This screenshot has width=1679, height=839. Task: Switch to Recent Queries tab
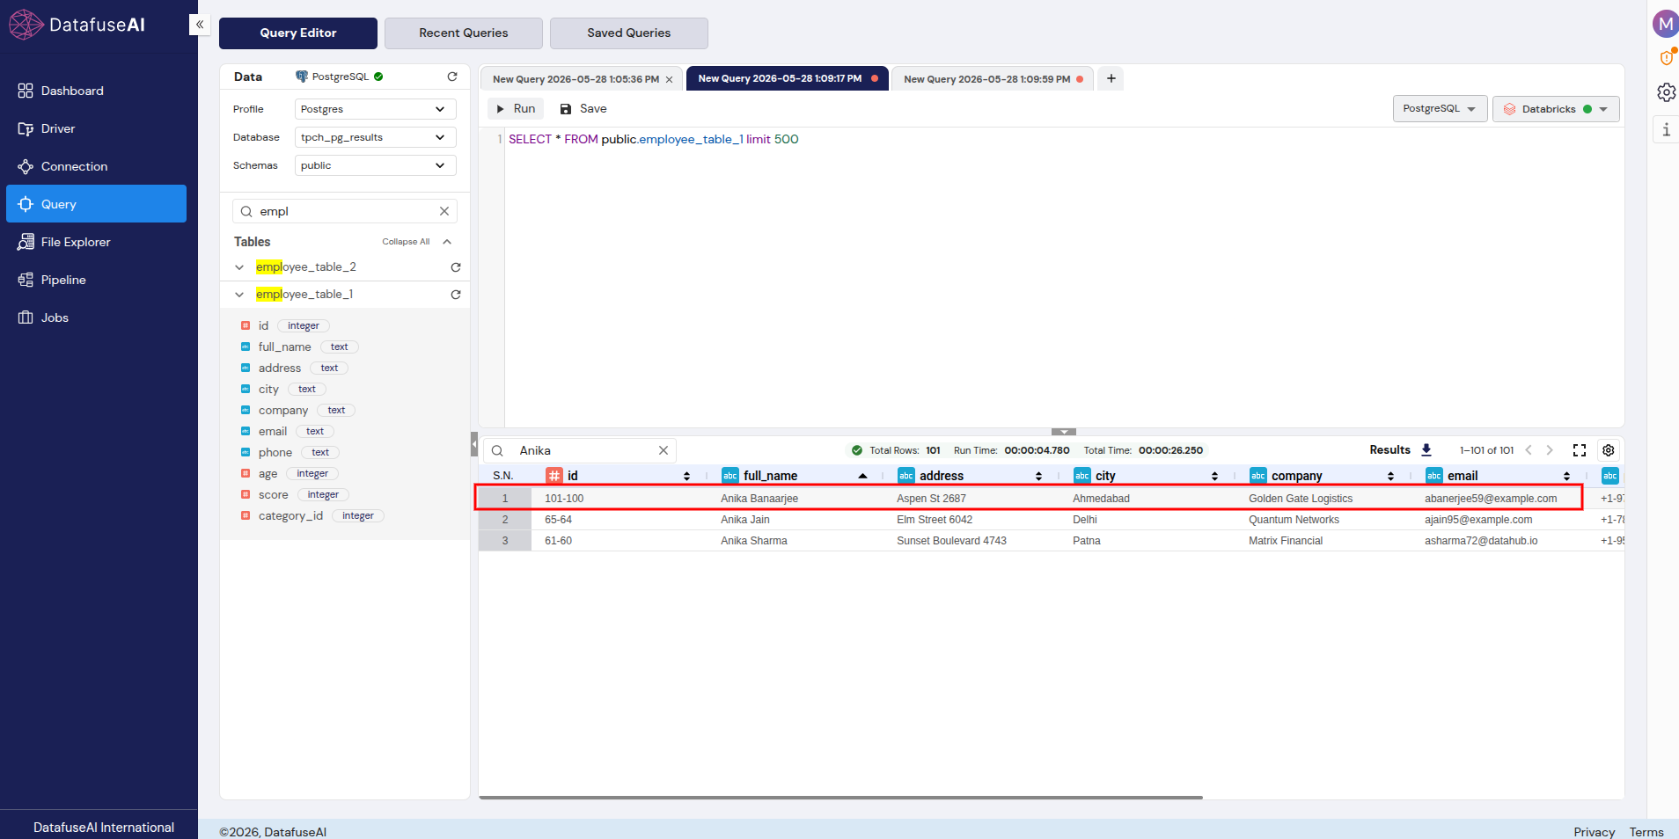tap(464, 33)
